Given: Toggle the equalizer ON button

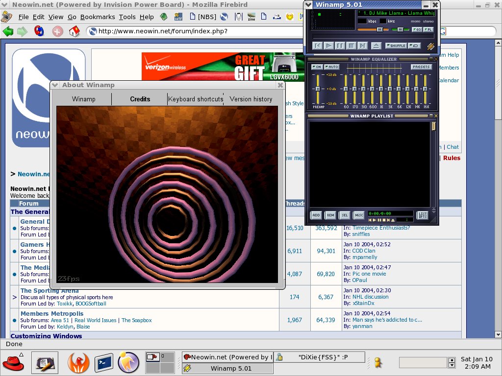Looking at the screenshot, I should [317, 67].
